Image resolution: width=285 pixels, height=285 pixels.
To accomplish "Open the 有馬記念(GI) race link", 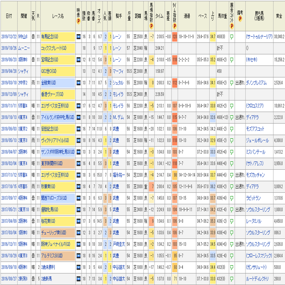I will (x=49, y=37).
